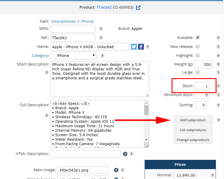Click scroll-down arrow in Full Description box
The height and width of the screenshot is (179, 224).
(x=146, y=140)
